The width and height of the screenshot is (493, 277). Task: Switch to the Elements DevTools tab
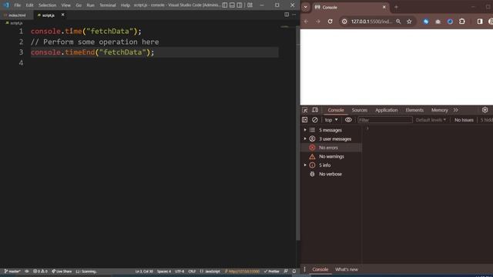point(414,110)
